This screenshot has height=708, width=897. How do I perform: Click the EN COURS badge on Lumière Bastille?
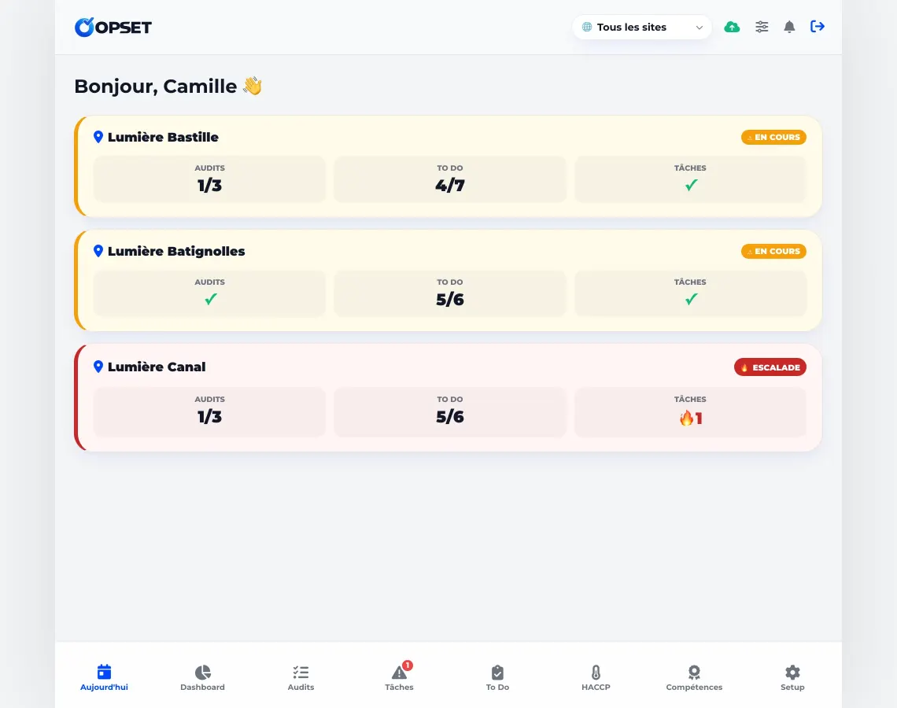[773, 137]
